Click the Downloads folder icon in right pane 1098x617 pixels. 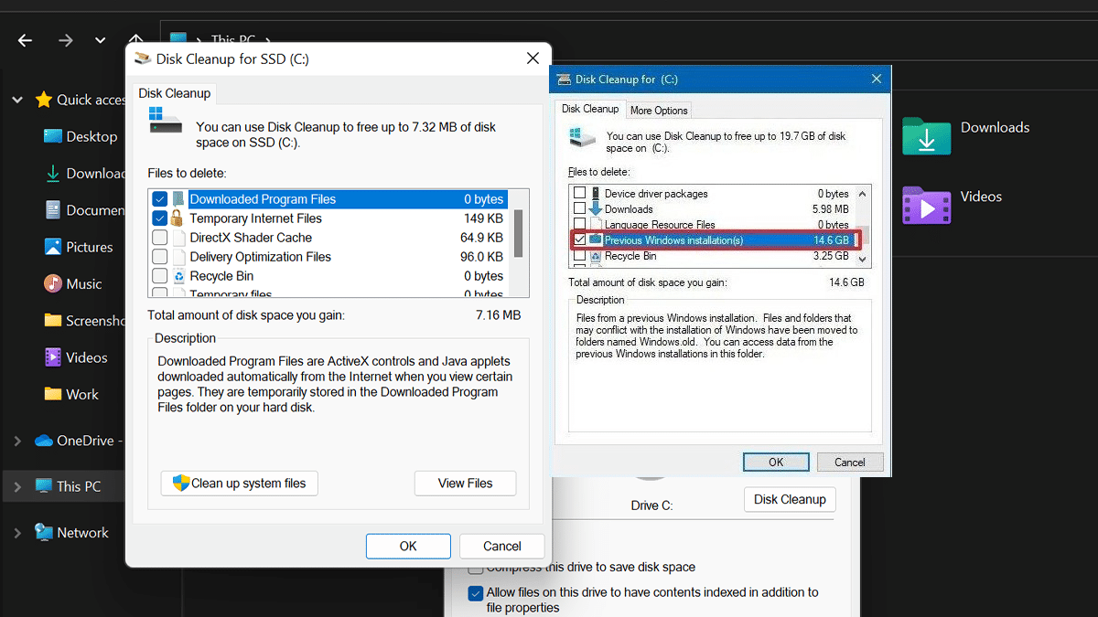(926, 136)
